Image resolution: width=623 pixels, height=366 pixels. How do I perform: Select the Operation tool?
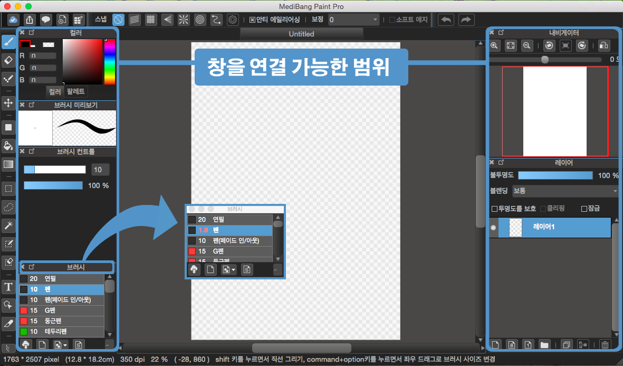(9, 305)
